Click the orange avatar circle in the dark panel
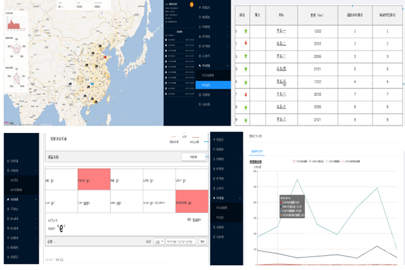The image size is (405, 270). click(x=191, y=6)
